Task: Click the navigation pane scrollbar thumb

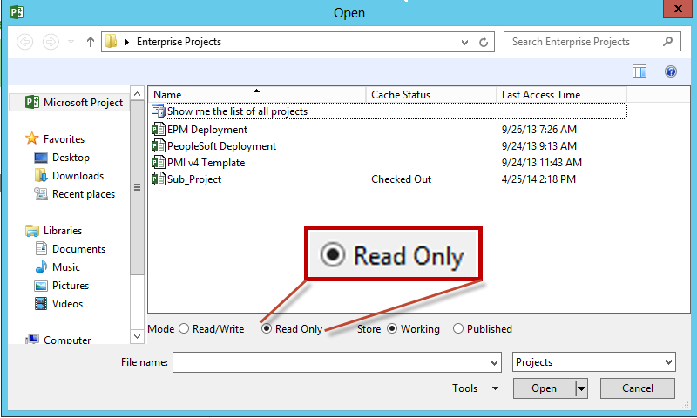Action: point(137,187)
